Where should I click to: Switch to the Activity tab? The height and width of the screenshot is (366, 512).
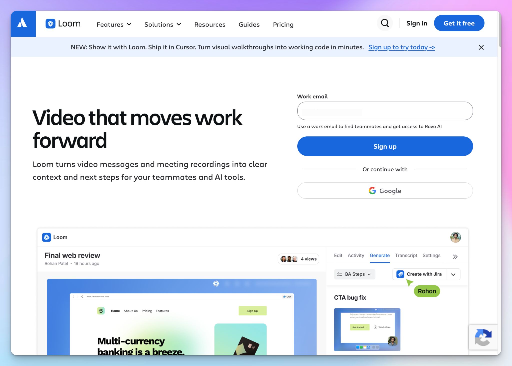point(356,255)
